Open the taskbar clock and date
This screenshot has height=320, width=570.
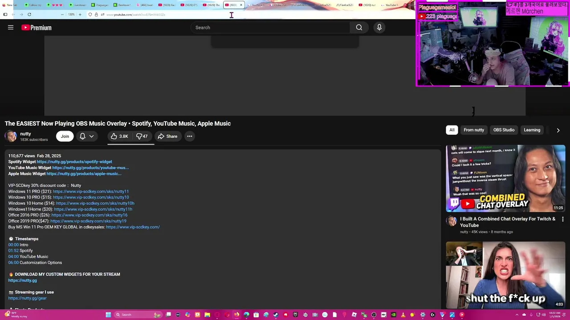pyautogui.click(x=555, y=315)
